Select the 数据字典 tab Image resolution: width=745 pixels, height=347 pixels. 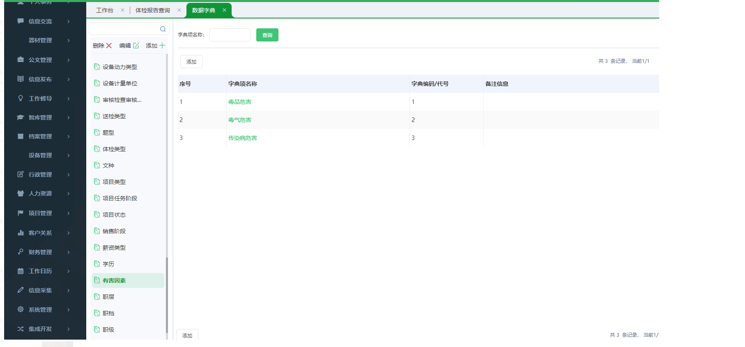click(x=204, y=10)
